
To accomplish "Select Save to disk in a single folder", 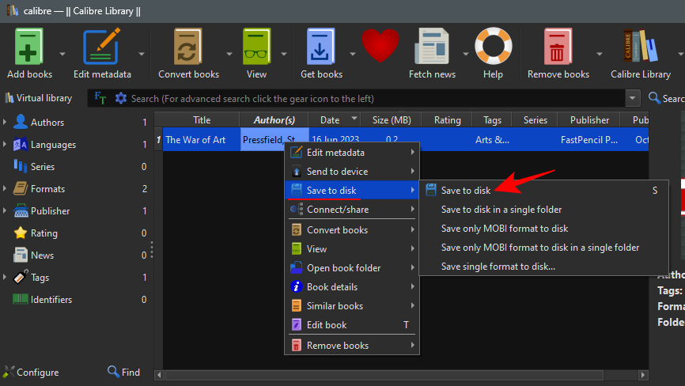I will (x=501, y=210).
